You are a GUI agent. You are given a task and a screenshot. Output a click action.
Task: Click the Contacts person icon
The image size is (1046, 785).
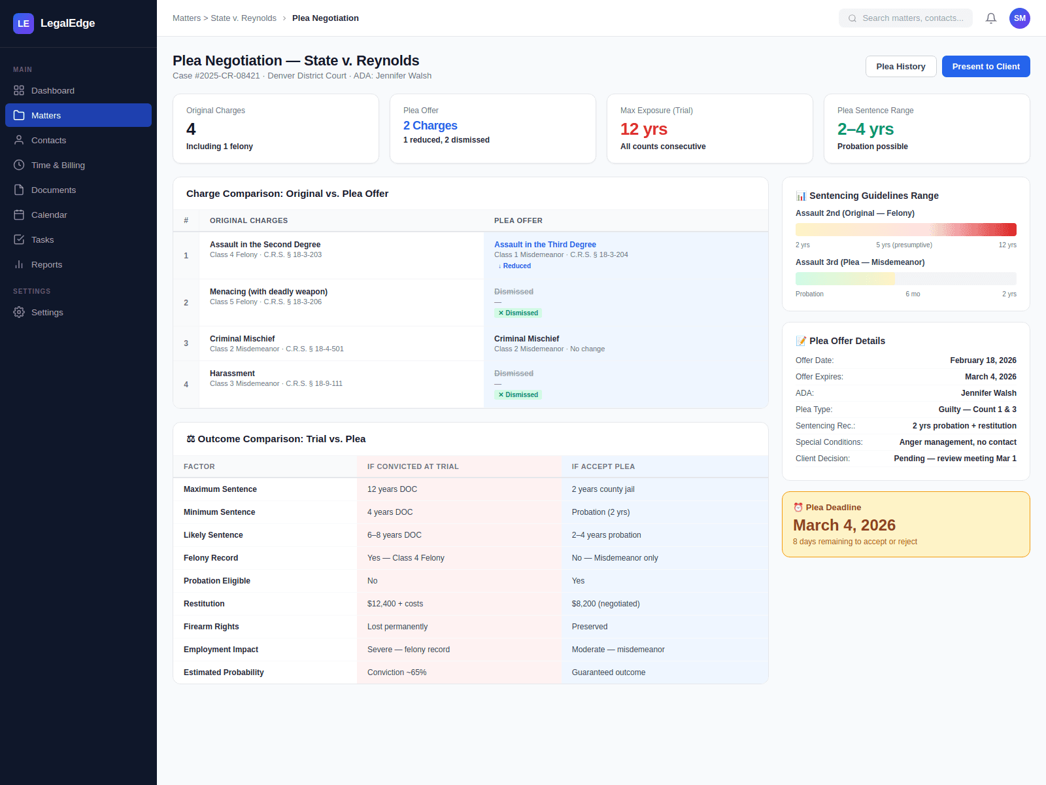click(x=19, y=140)
